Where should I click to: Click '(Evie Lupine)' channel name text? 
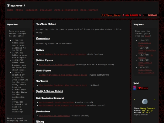coord(95,54)
